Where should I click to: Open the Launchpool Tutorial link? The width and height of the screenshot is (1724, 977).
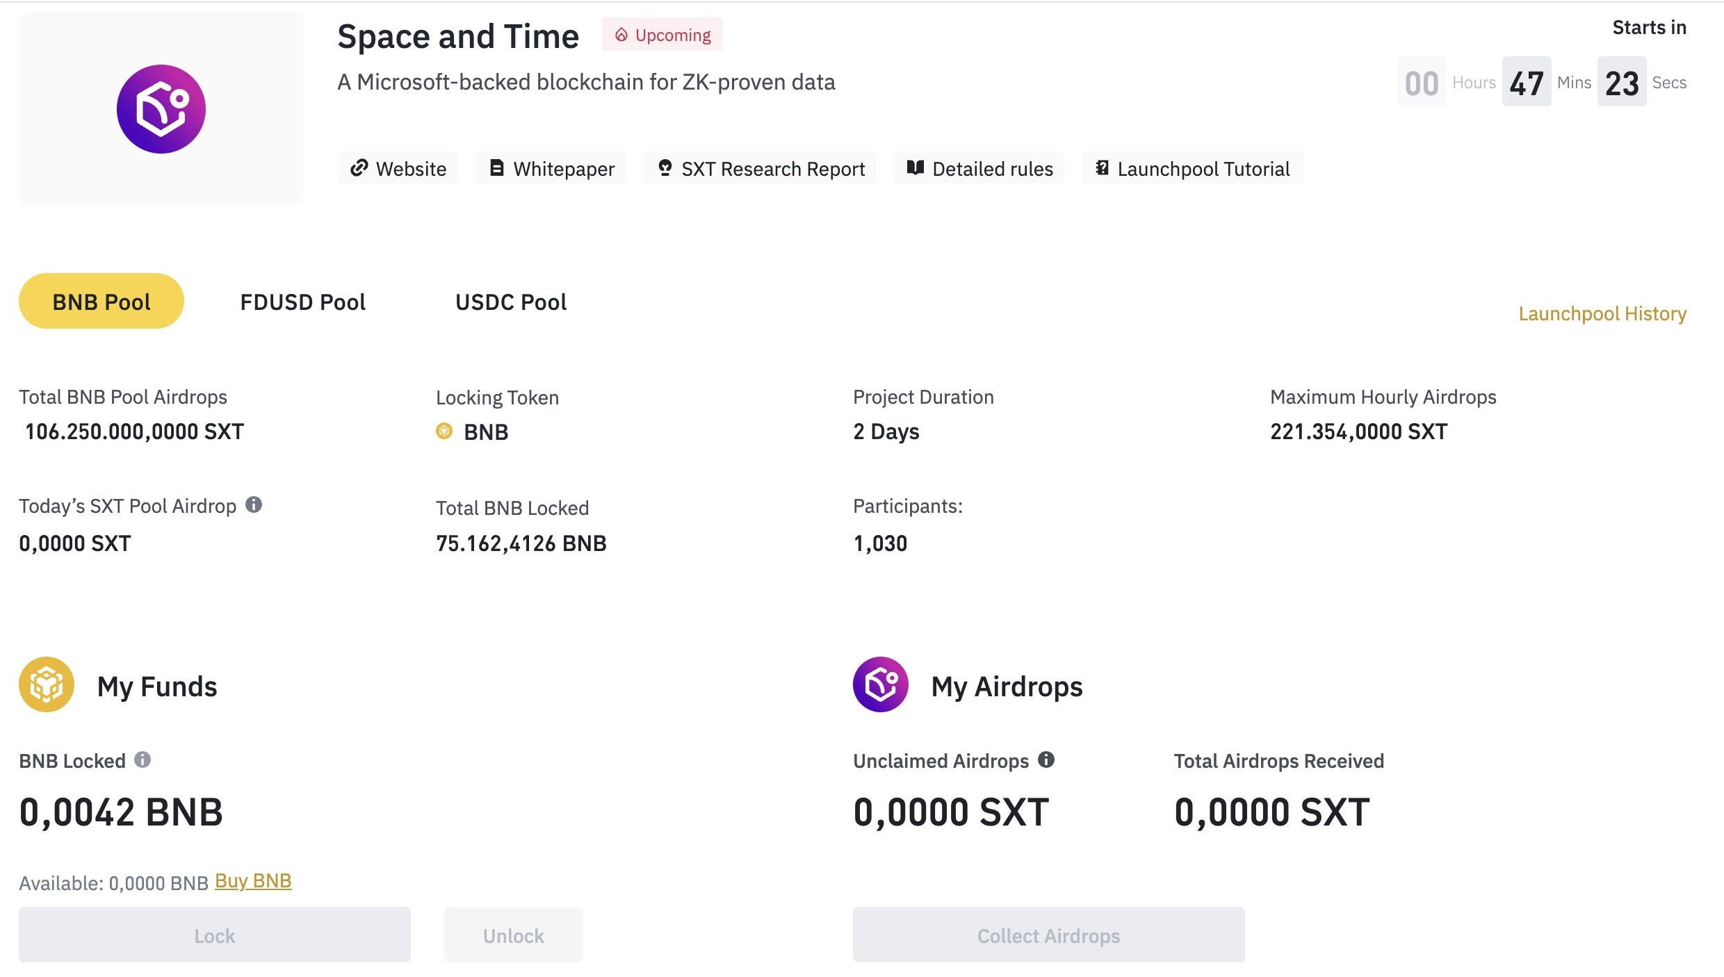point(1192,168)
